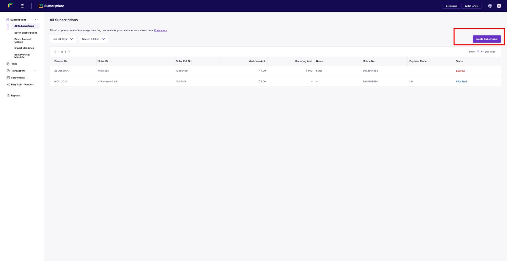Click the Subs. ID column header
Image resolution: width=507 pixels, height=261 pixels.
pyautogui.click(x=103, y=61)
